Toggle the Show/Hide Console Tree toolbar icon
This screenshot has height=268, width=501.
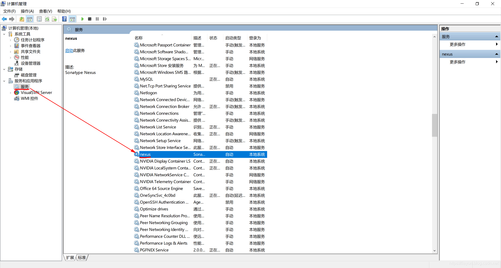[30, 19]
